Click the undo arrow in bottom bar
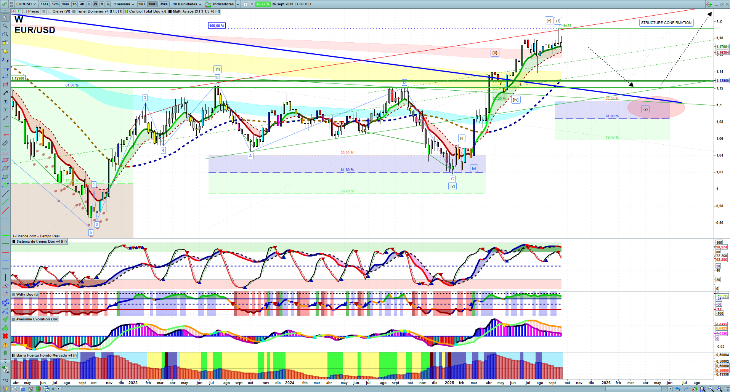The image size is (730, 392). [678, 389]
